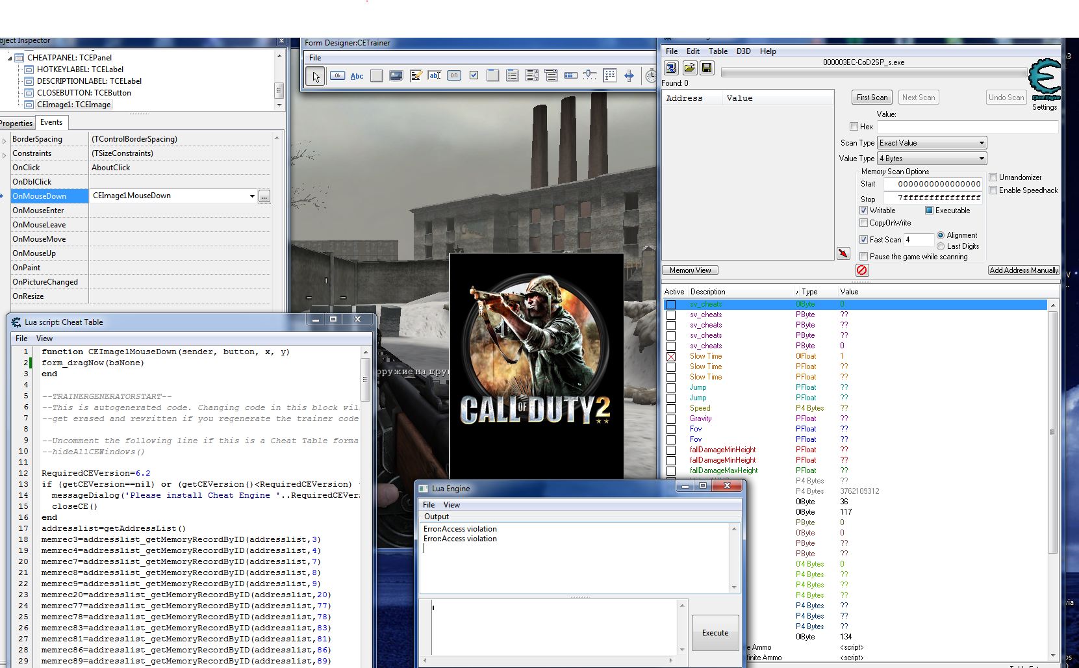The width and height of the screenshot is (1079, 668).
Task: Select the timer component clock icon
Action: pyautogui.click(x=650, y=76)
